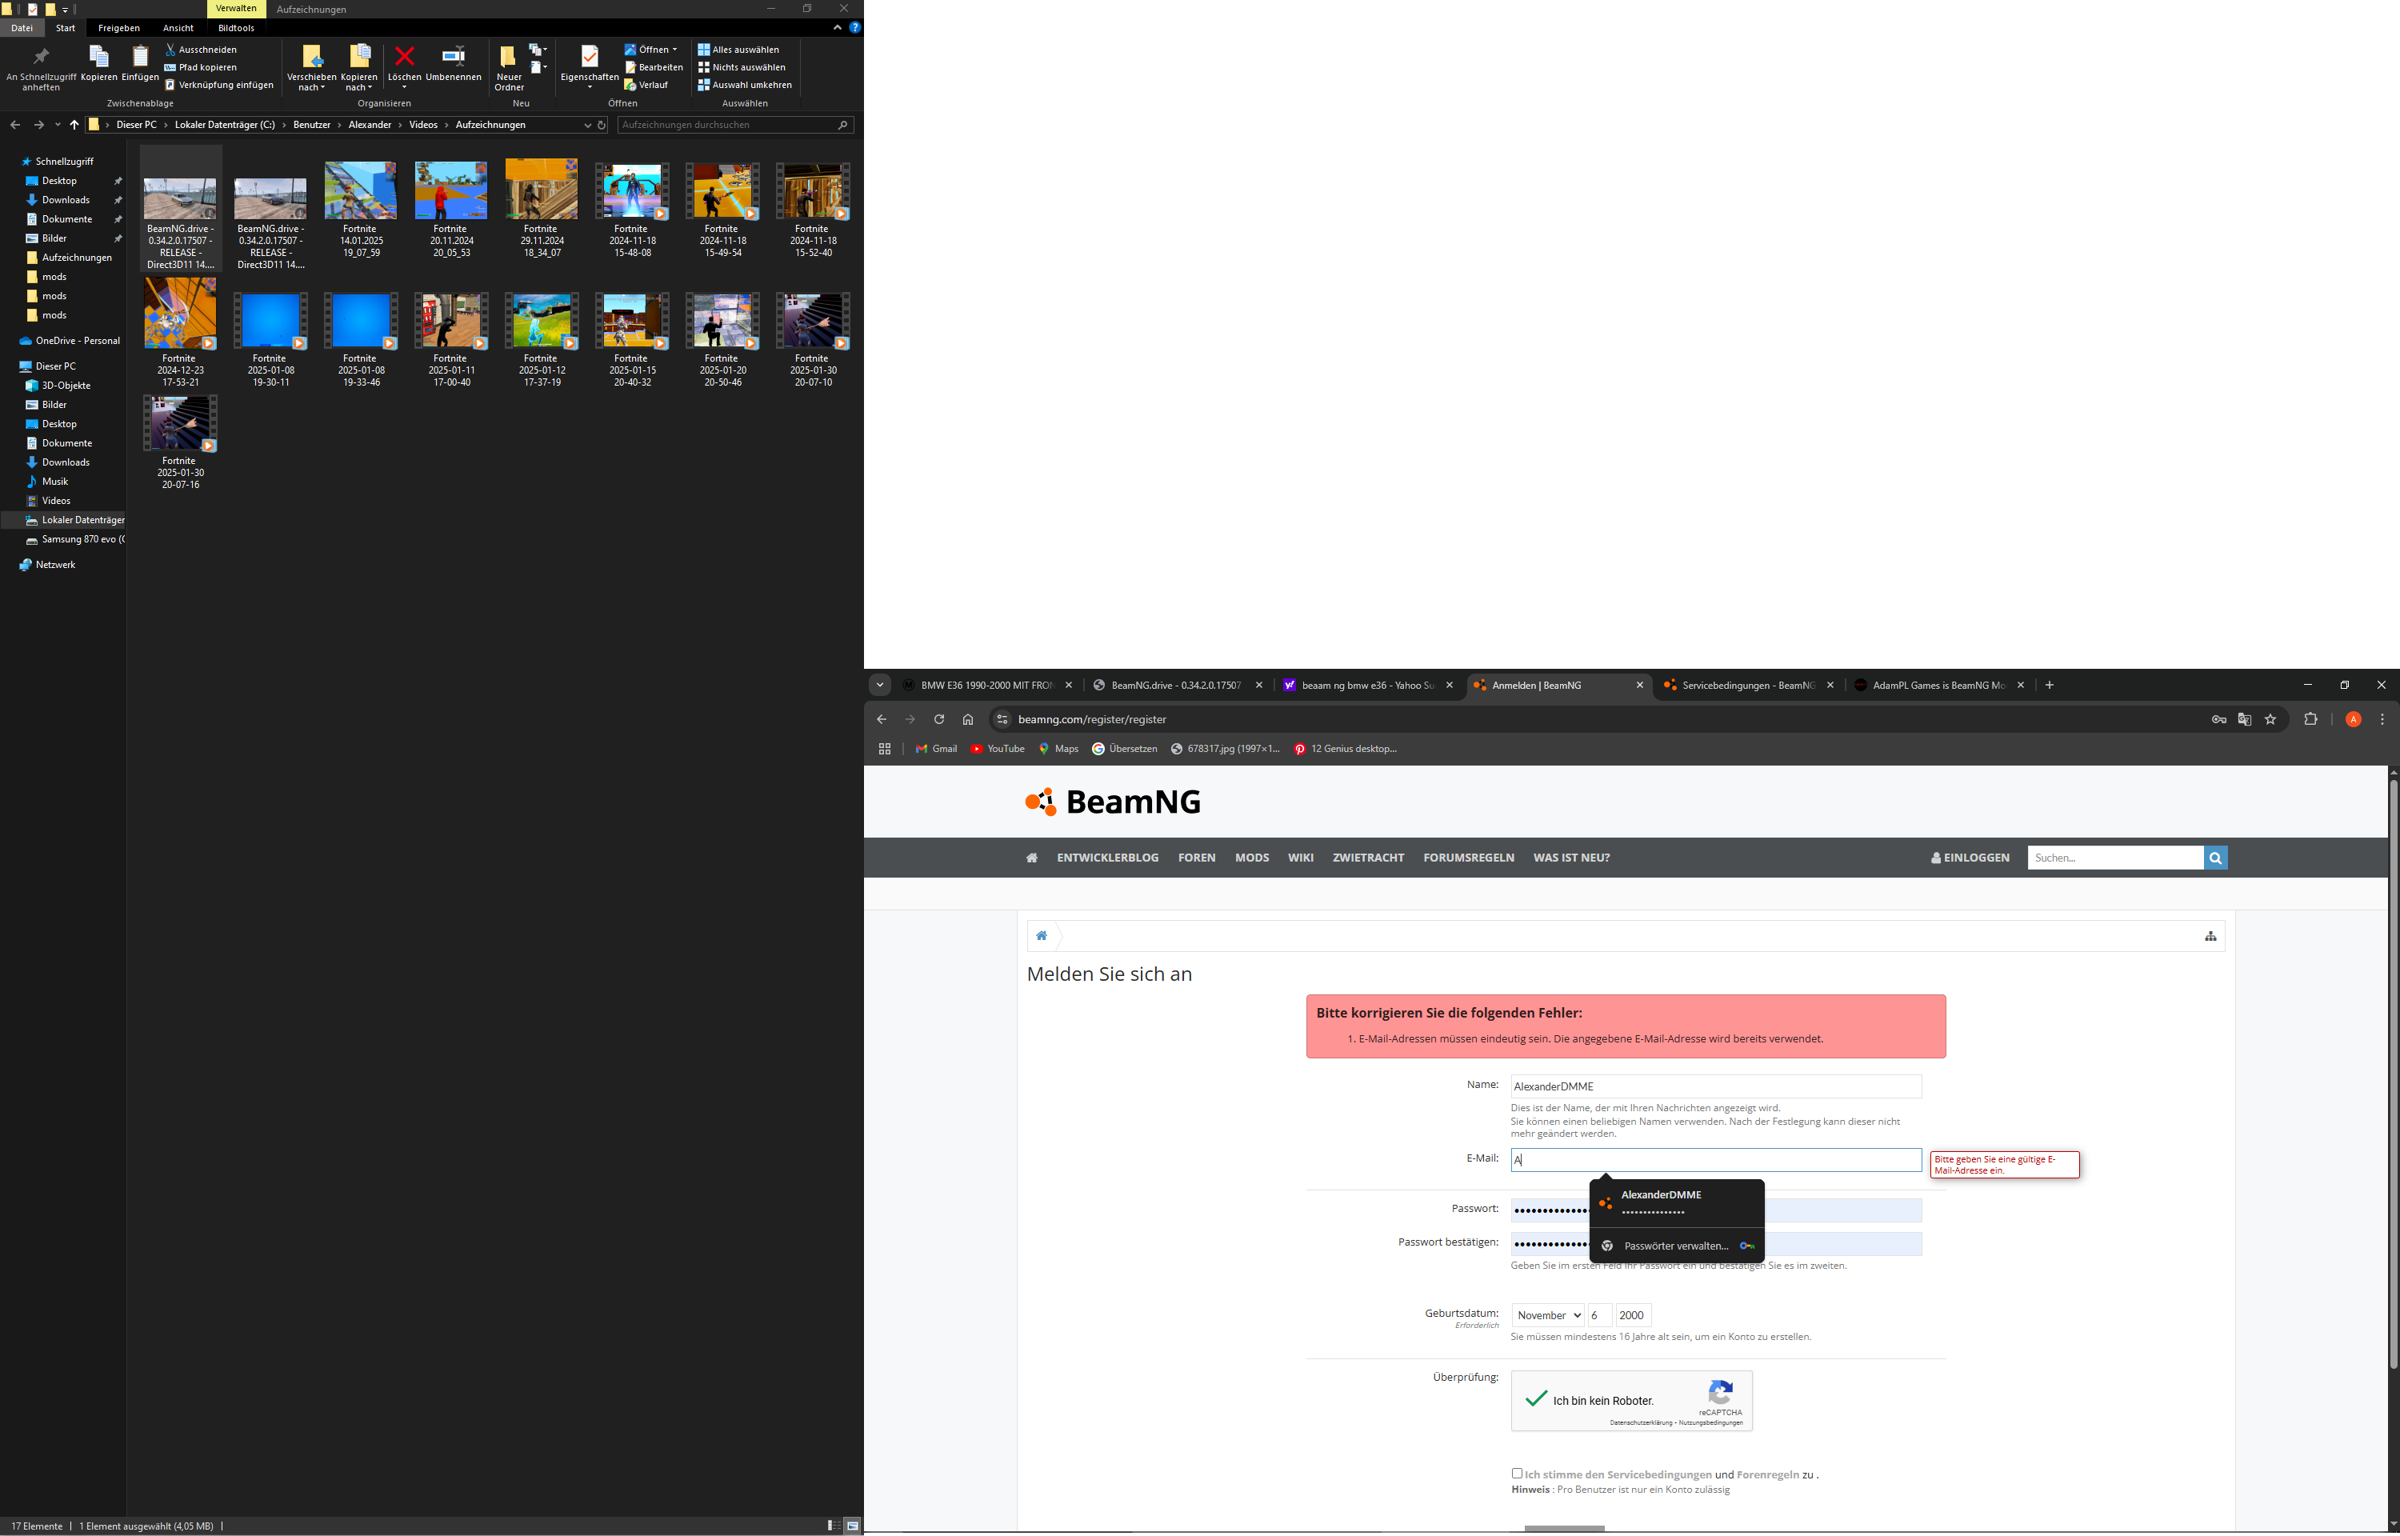Click FOREN in BeamNG navigation bar
Viewport: 2400px width, 1536px height.
coord(1197,858)
